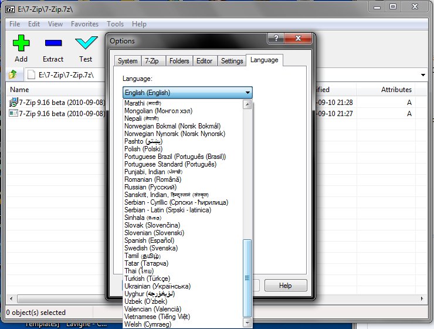This screenshot has height=329, width=434.
Task: Click file list horizontal scroll left arrow
Action: point(11,299)
